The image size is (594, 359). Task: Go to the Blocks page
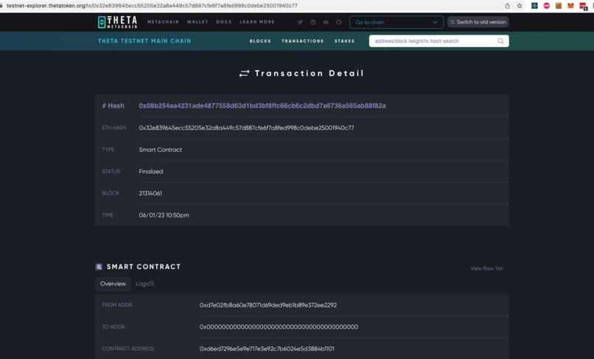(260, 41)
